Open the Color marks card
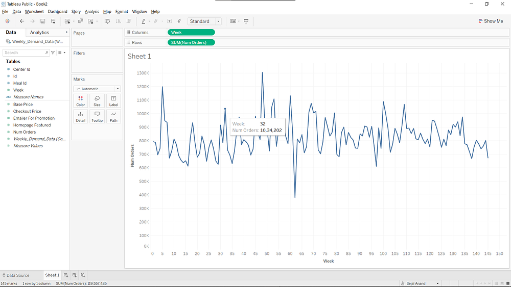 (x=80, y=101)
